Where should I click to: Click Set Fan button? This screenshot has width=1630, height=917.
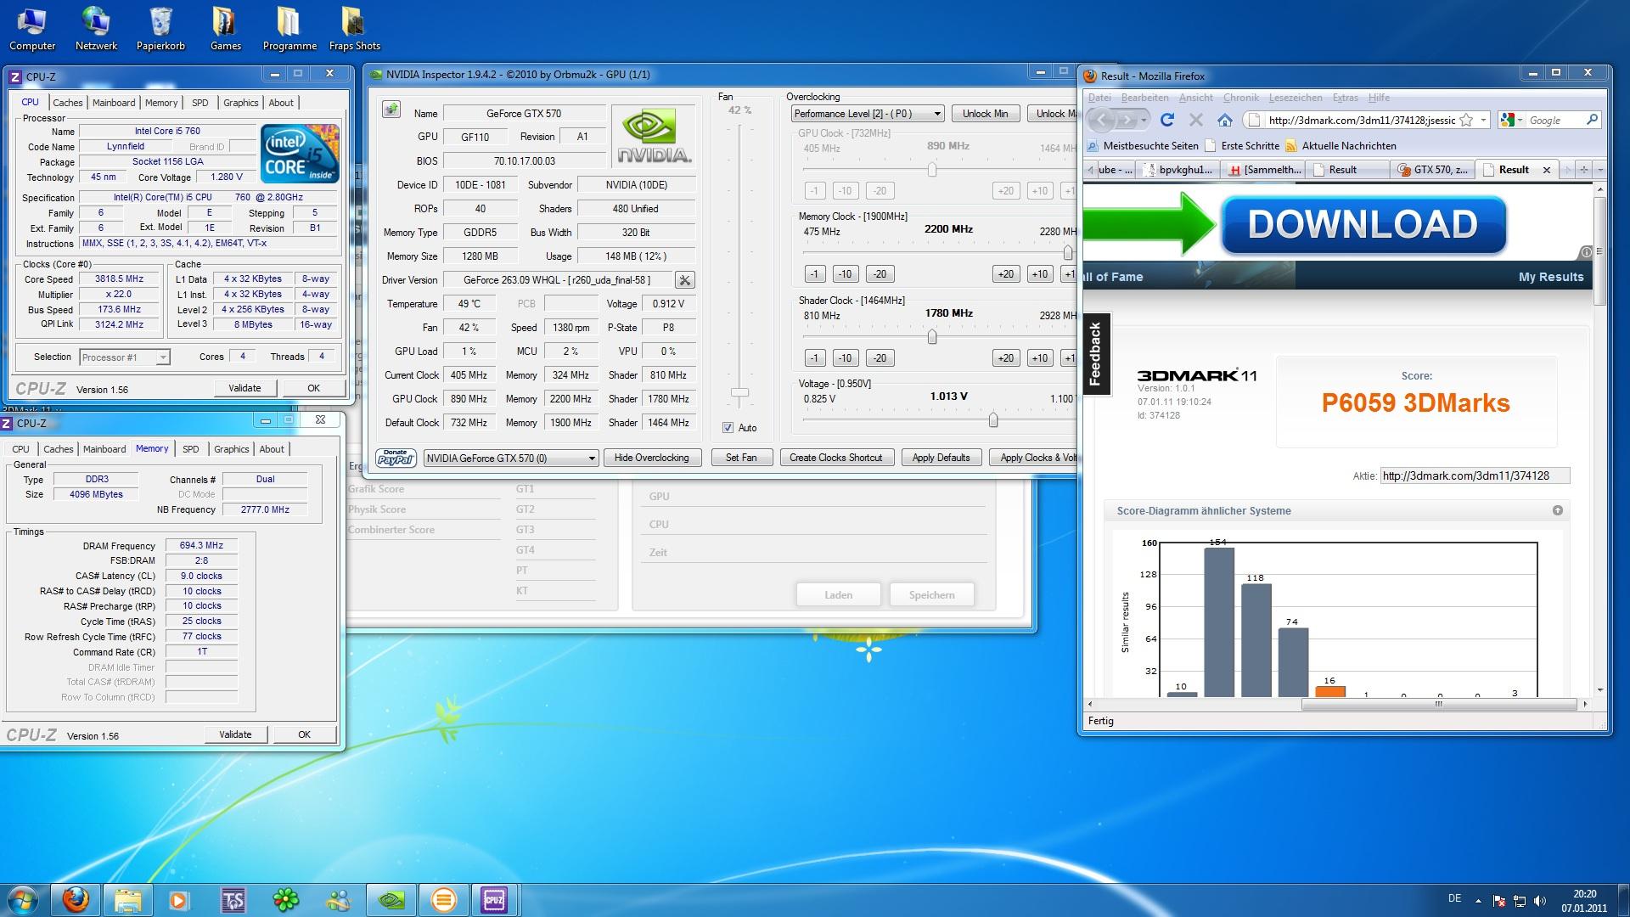click(x=740, y=458)
